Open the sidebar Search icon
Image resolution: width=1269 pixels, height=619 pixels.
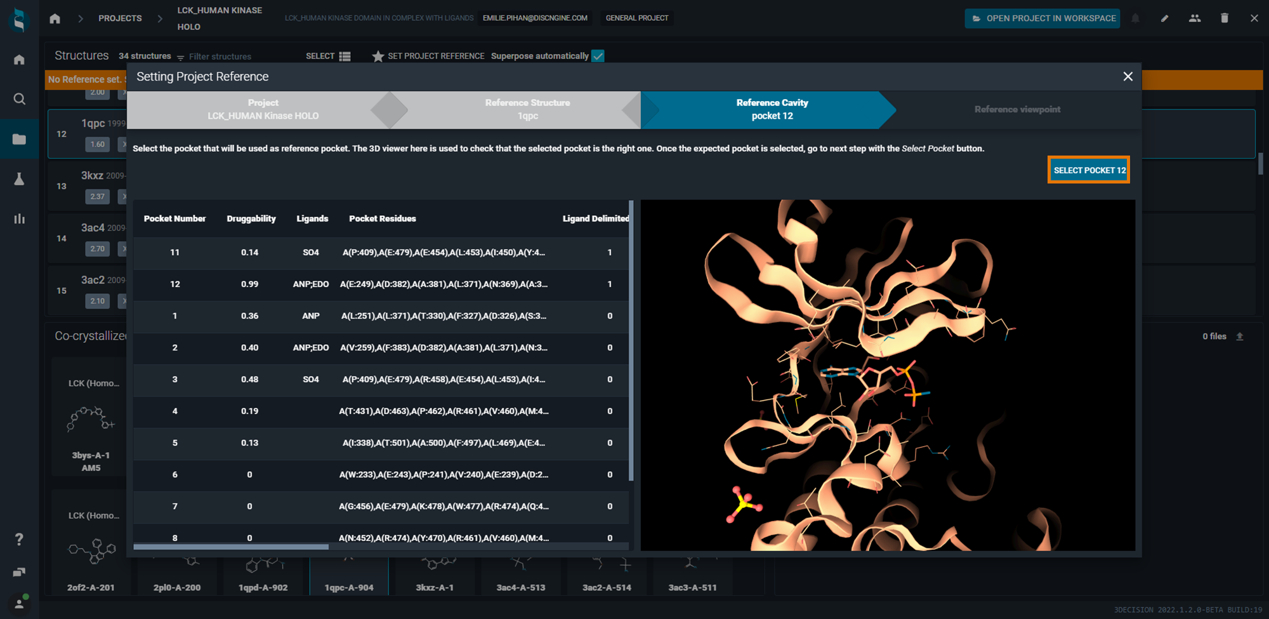pos(19,99)
